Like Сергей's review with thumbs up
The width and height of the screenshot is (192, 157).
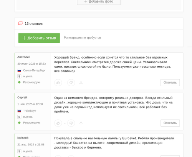(x=58, y=123)
